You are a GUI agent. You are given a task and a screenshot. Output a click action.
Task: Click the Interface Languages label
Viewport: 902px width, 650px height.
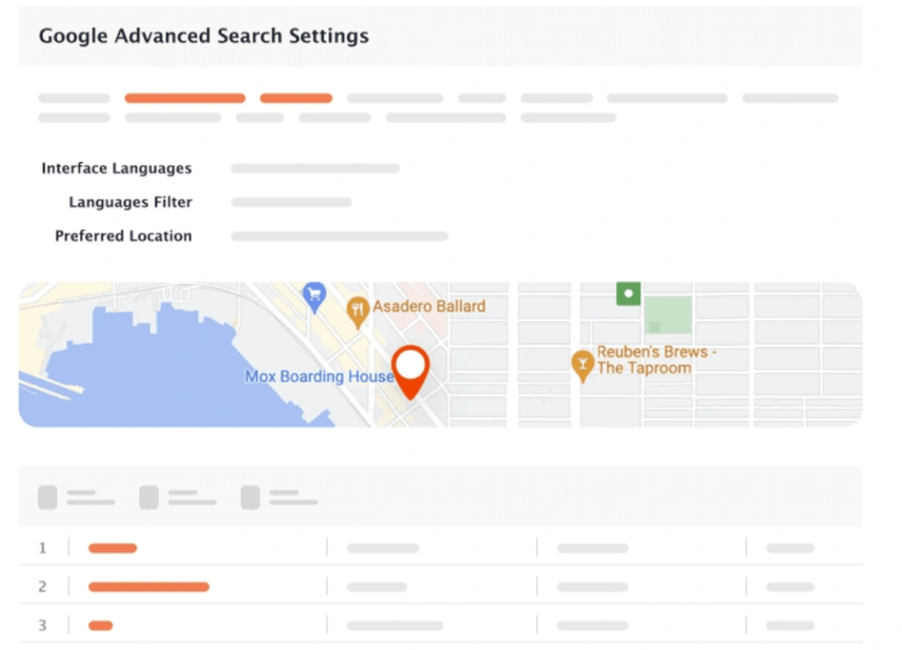coord(116,168)
